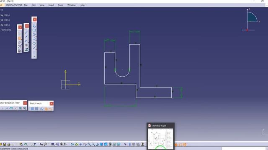Open User Selection Filter point-type dropdown arrow

click(x=3, y=108)
